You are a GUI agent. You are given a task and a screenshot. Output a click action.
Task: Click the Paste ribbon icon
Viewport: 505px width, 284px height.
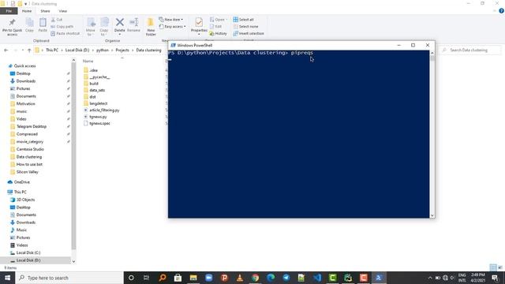(x=43, y=23)
